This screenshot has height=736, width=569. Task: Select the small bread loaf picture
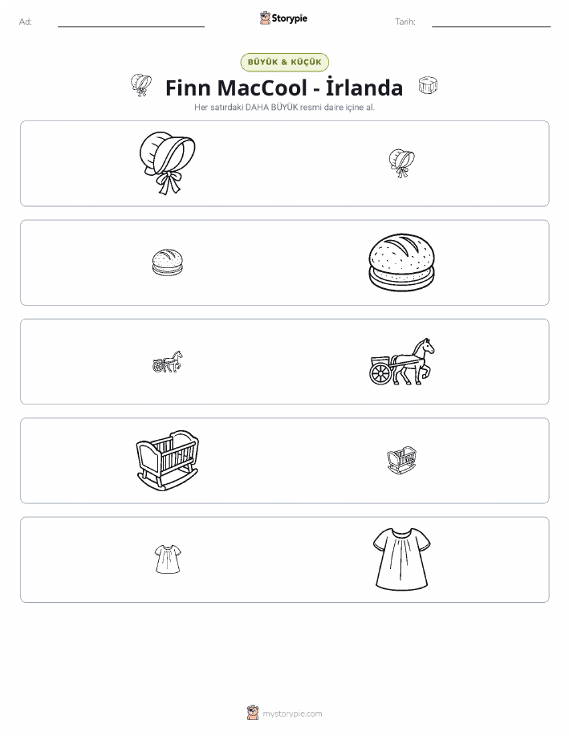(168, 262)
